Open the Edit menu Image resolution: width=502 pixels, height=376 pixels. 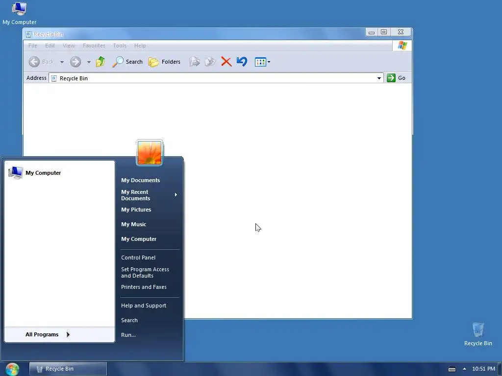(50, 46)
